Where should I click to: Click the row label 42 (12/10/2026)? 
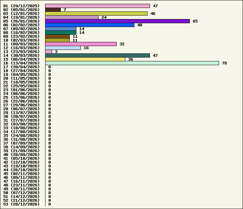point(22,162)
